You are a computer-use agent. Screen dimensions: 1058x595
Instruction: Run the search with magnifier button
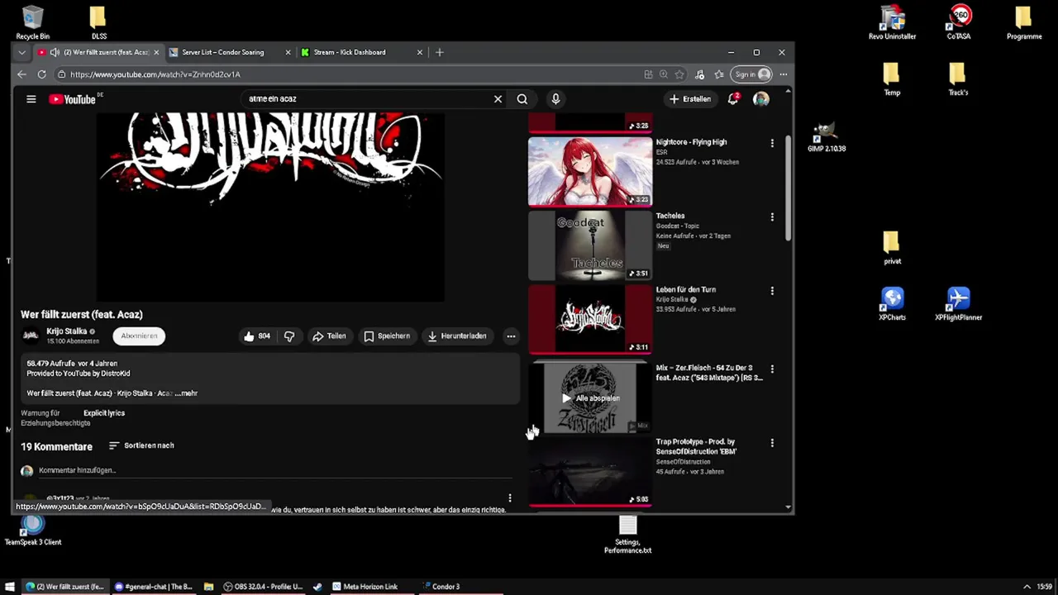click(x=522, y=99)
